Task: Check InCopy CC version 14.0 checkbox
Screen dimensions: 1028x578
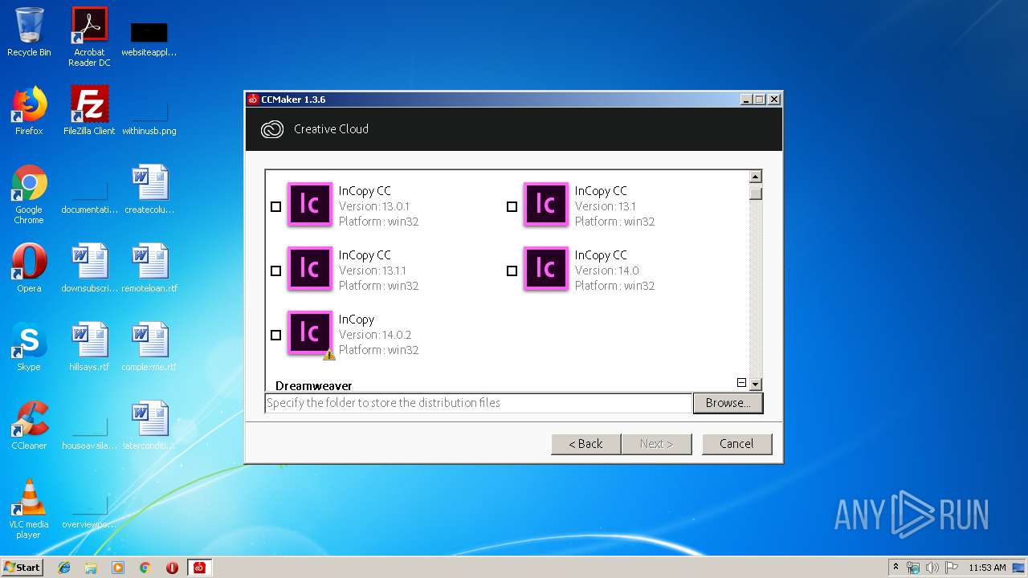Action: point(512,271)
